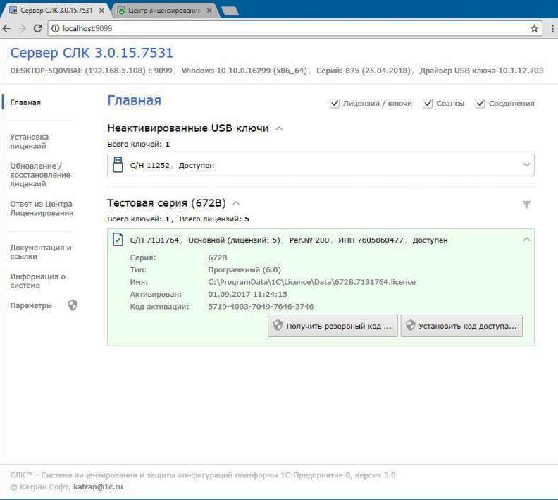
Task: Collapse the Неактивированные USB ключи section
Action: tap(279, 128)
